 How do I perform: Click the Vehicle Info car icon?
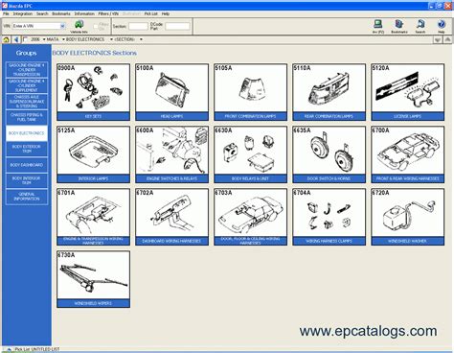point(79,25)
